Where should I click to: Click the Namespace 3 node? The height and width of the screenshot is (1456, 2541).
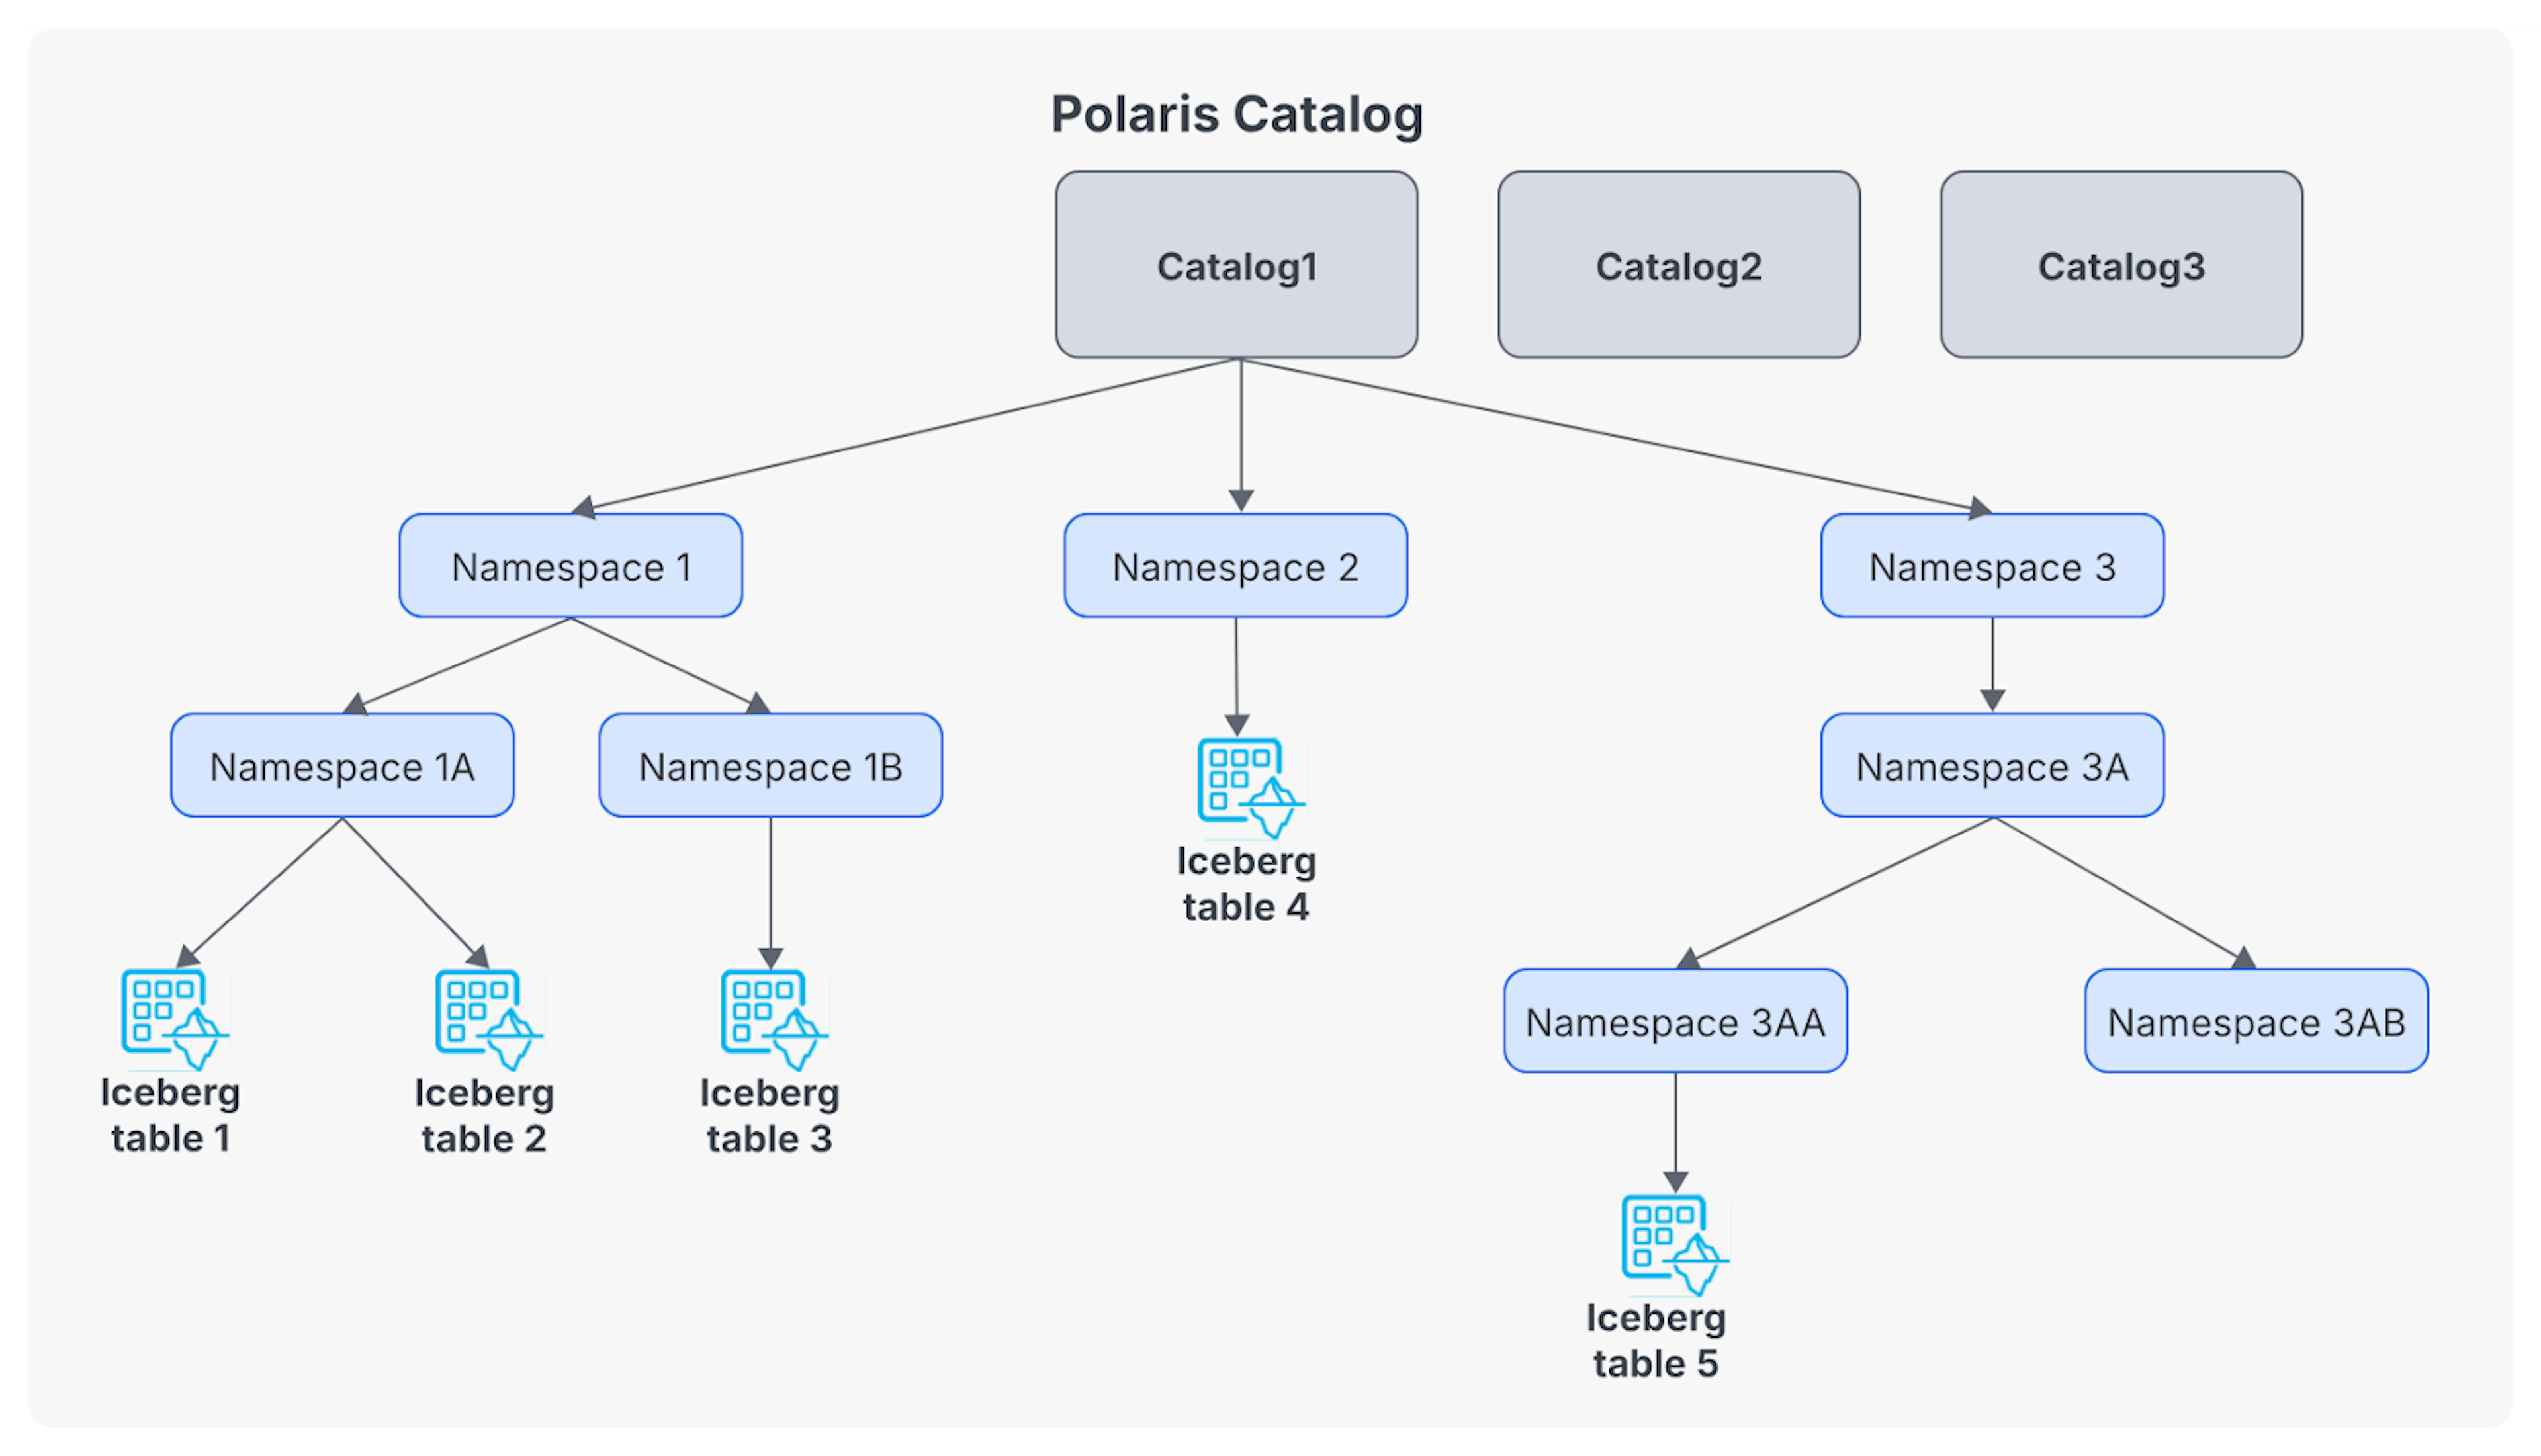tap(1993, 566)
